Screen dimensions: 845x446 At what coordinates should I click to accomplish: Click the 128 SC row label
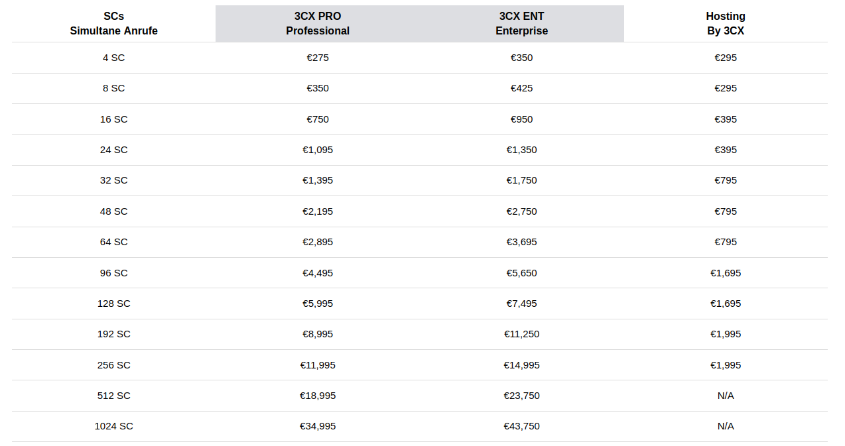coord(114,304)
